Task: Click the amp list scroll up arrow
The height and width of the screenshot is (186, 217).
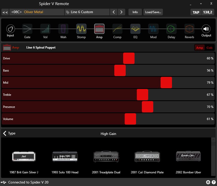Action: (x=213, y=140)
